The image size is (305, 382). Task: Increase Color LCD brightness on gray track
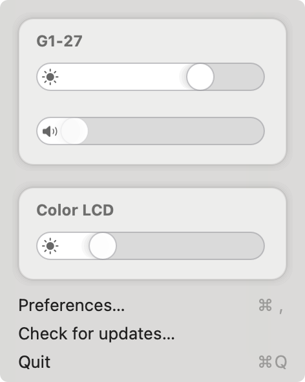191,246
